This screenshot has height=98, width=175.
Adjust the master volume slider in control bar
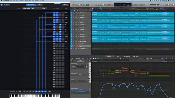point(155,5)
